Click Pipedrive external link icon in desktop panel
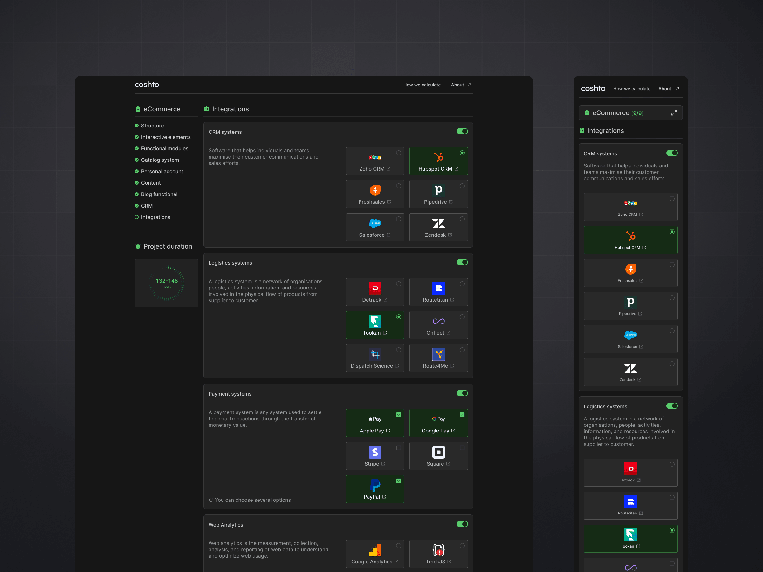This screenshot has height=572, width=763. (451, 202)
